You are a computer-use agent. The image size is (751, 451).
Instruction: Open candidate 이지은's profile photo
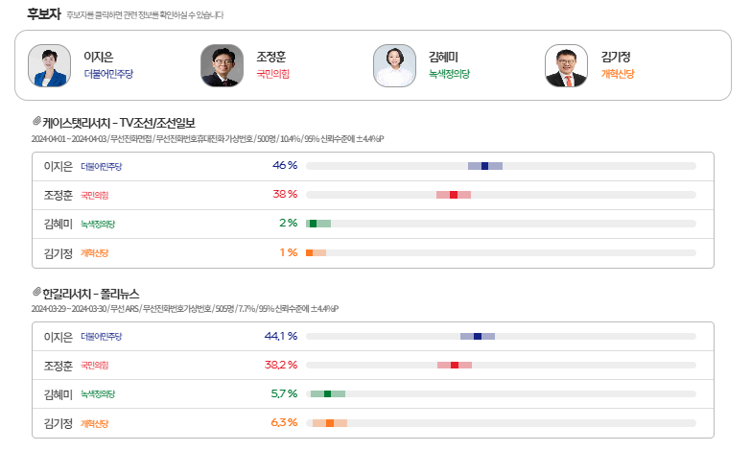click(49, 65)
